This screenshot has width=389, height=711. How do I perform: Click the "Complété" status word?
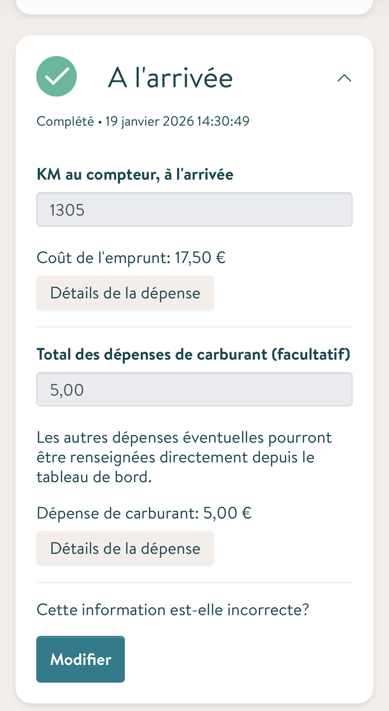click(65, 121)
